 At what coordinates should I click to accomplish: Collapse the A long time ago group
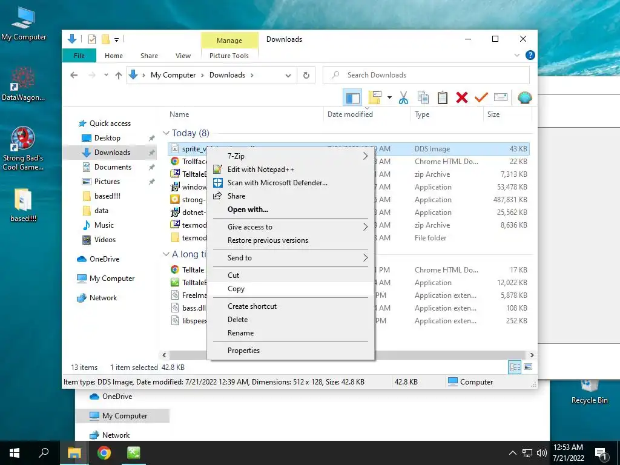[x=166, y=254]
